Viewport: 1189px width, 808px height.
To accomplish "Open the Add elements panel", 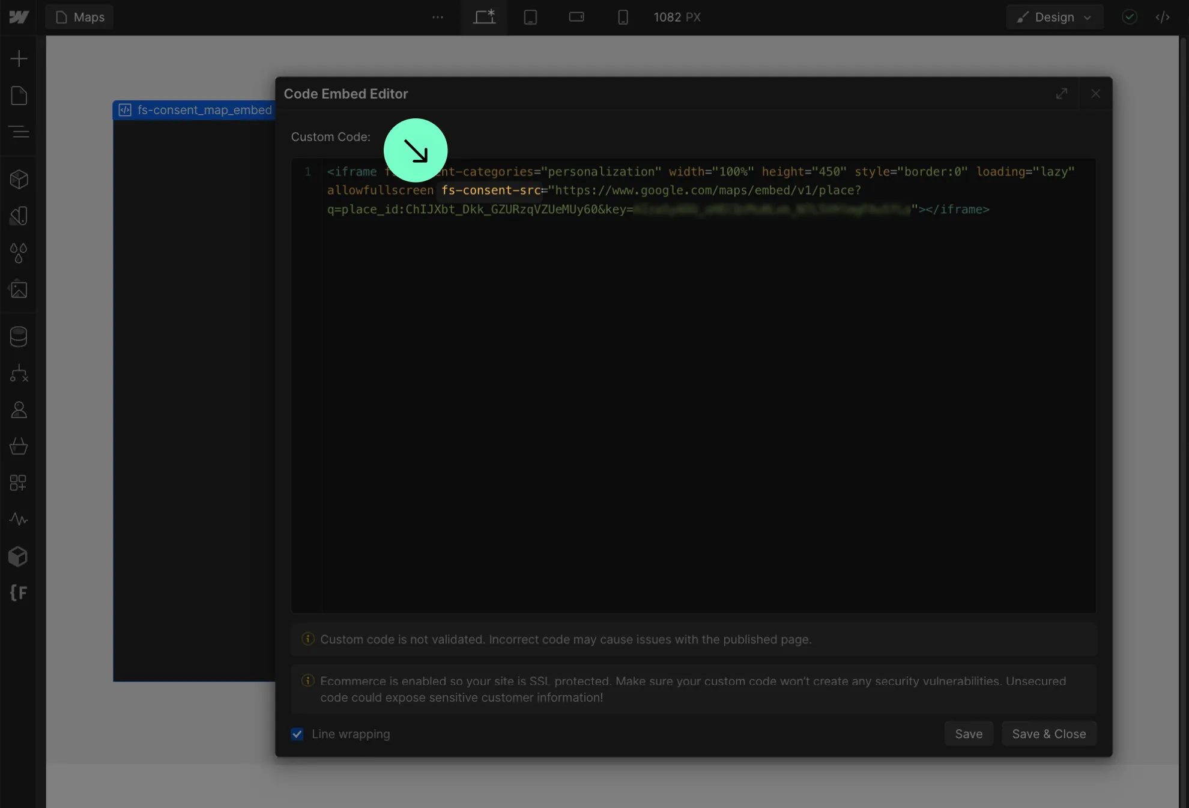I will (19, 58).
